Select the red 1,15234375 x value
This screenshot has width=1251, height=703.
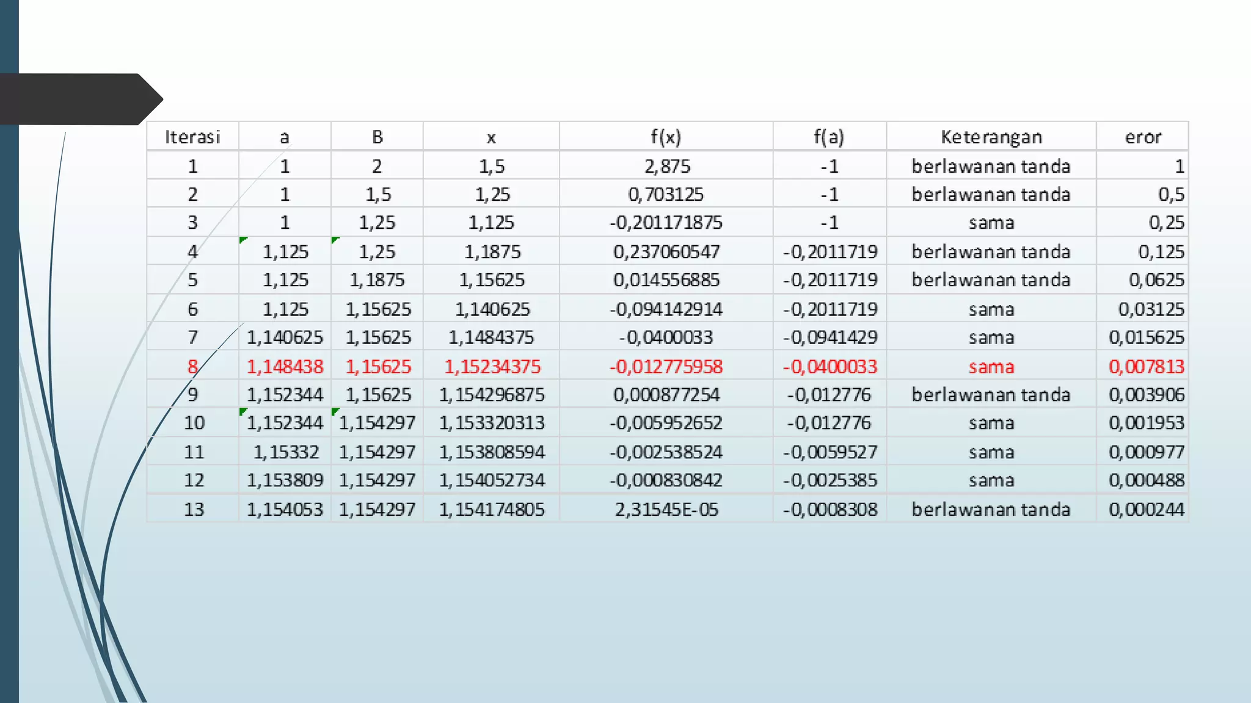pos(492,366)
